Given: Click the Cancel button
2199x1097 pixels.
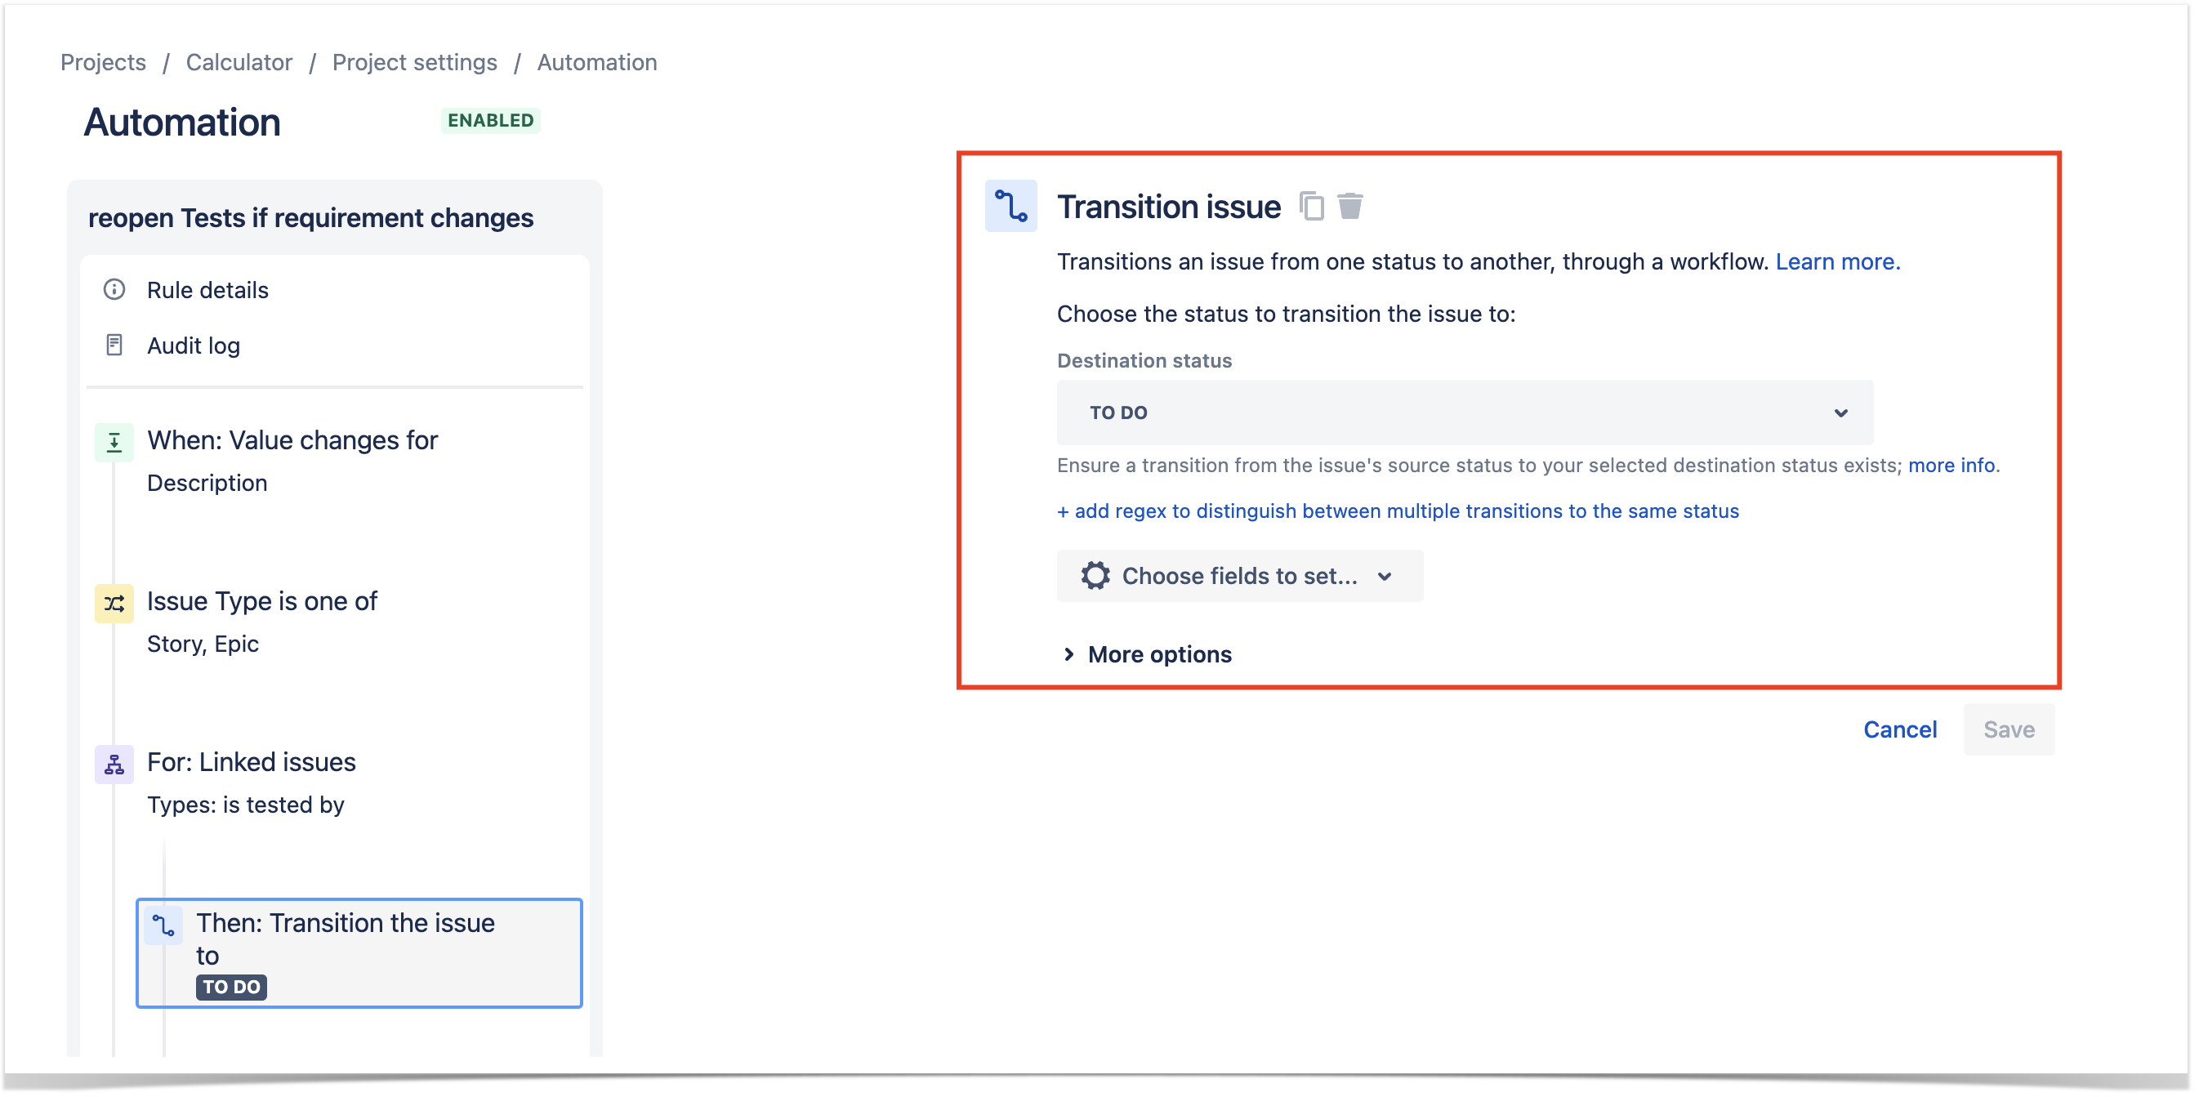Looking at the screenshot, I should 1902,731.
